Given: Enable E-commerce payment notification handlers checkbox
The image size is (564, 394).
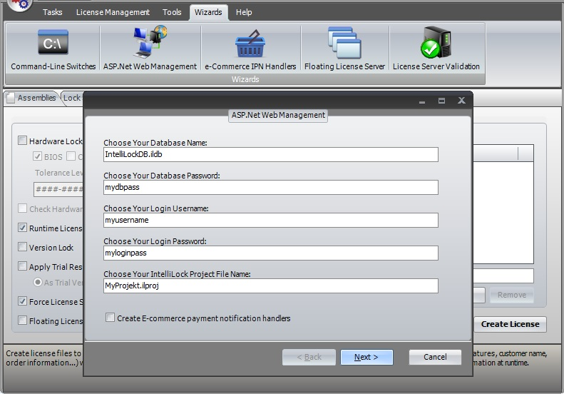Looking at the screenshot, I should point(111,318).
